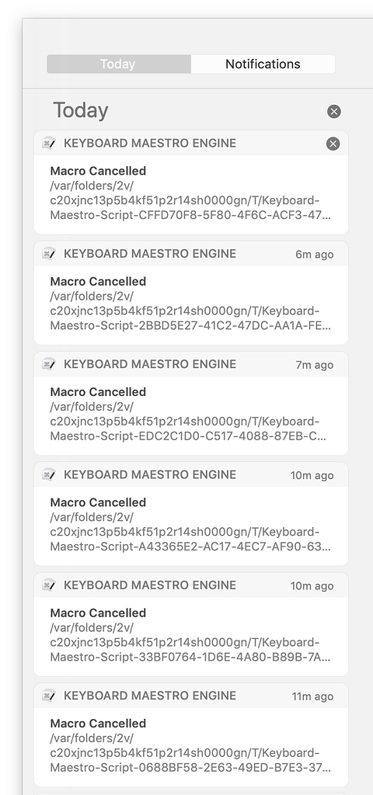Click Keyboard Maestro icon in 7m ago notification

tap(49, 364)
